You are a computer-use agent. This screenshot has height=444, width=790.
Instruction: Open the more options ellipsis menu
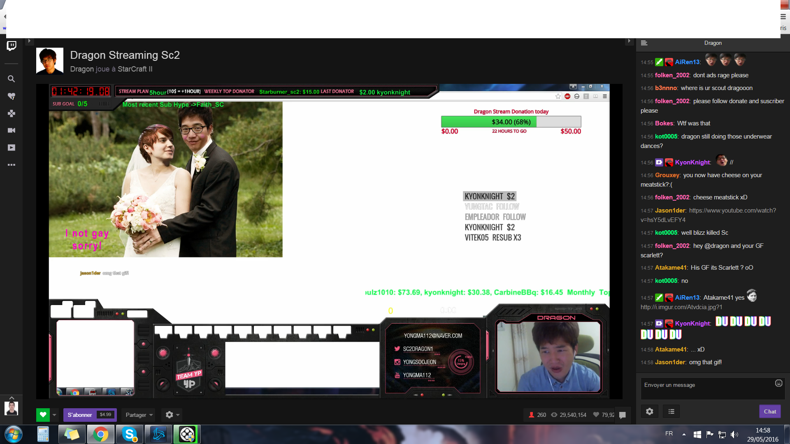[12, 165]
